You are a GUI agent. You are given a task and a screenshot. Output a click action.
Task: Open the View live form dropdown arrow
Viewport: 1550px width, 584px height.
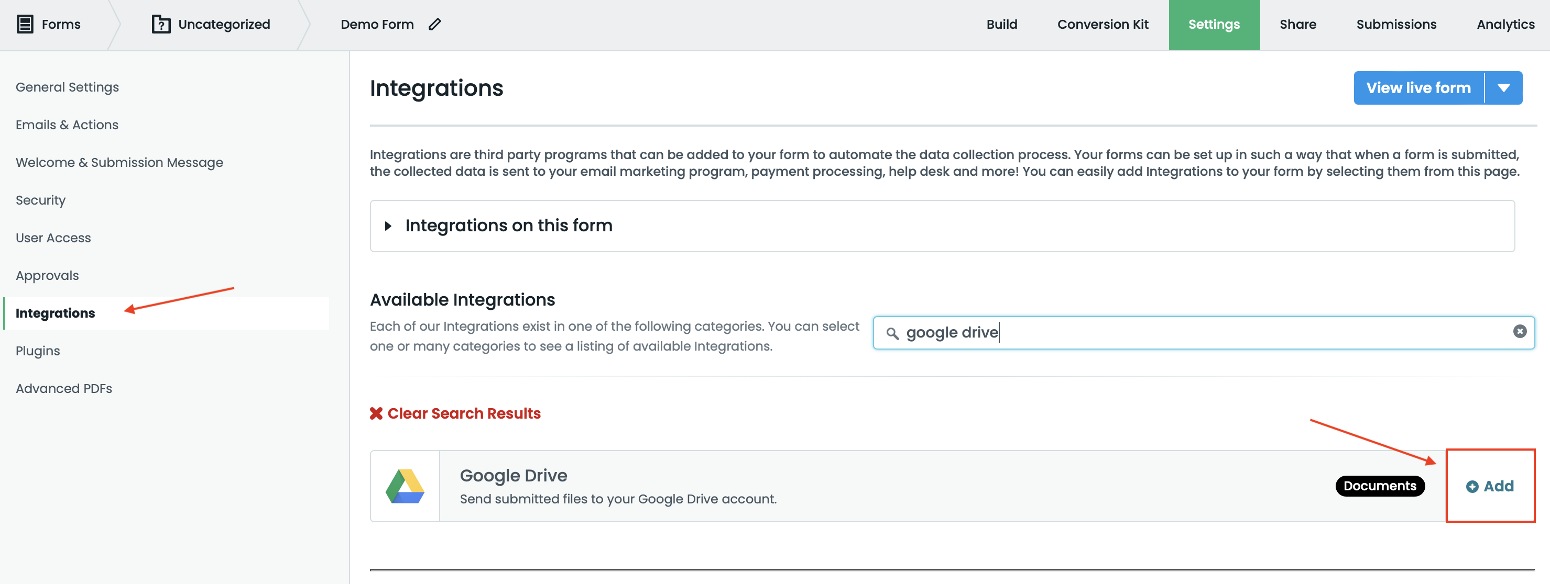[x=1503, y=88]
